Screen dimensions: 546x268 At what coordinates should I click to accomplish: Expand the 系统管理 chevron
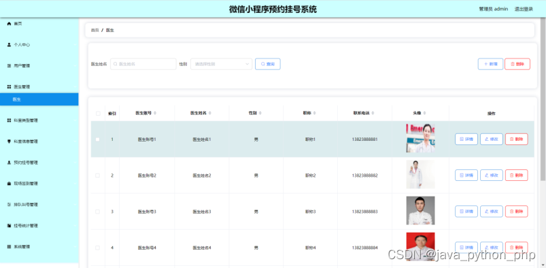(75, 247)
